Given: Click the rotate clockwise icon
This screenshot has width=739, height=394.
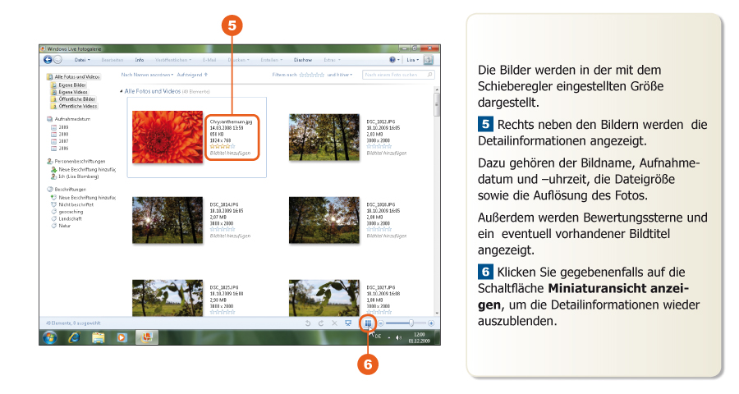Looking at the screenshot, I should (320, 323).
